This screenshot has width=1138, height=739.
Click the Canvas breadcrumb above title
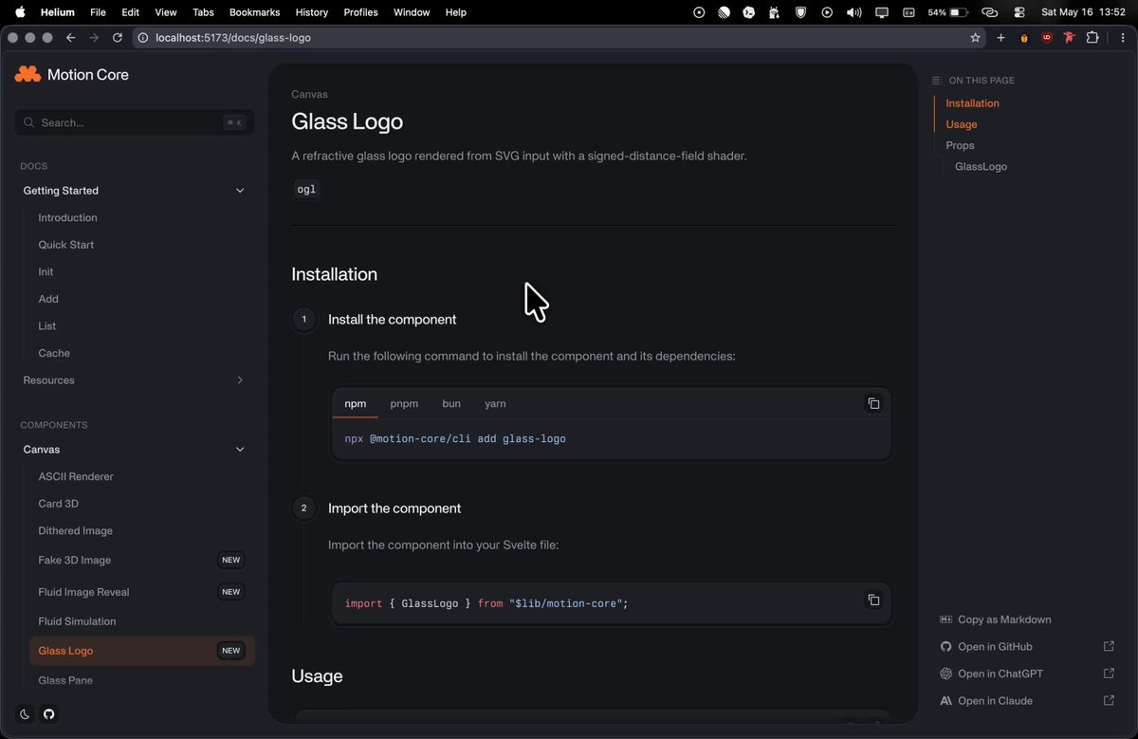(x=310, y=94)
